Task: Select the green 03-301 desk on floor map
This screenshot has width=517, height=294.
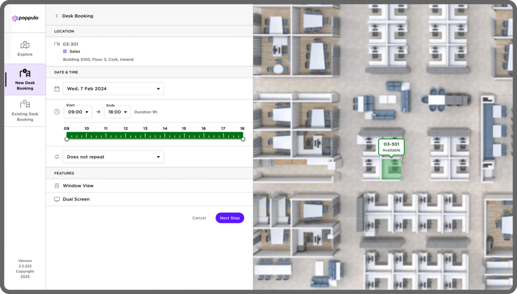Action: [x=391, y=169]
